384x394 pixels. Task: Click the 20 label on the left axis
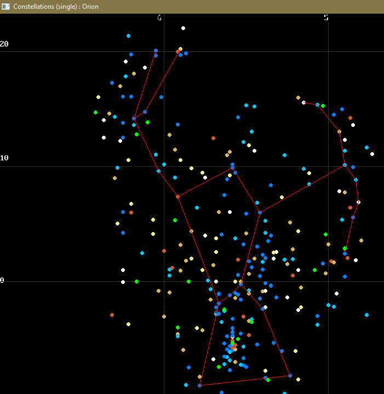coord(4,44)
